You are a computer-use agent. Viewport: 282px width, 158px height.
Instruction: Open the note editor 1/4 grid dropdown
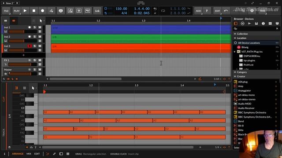click(x=218, y=147)
